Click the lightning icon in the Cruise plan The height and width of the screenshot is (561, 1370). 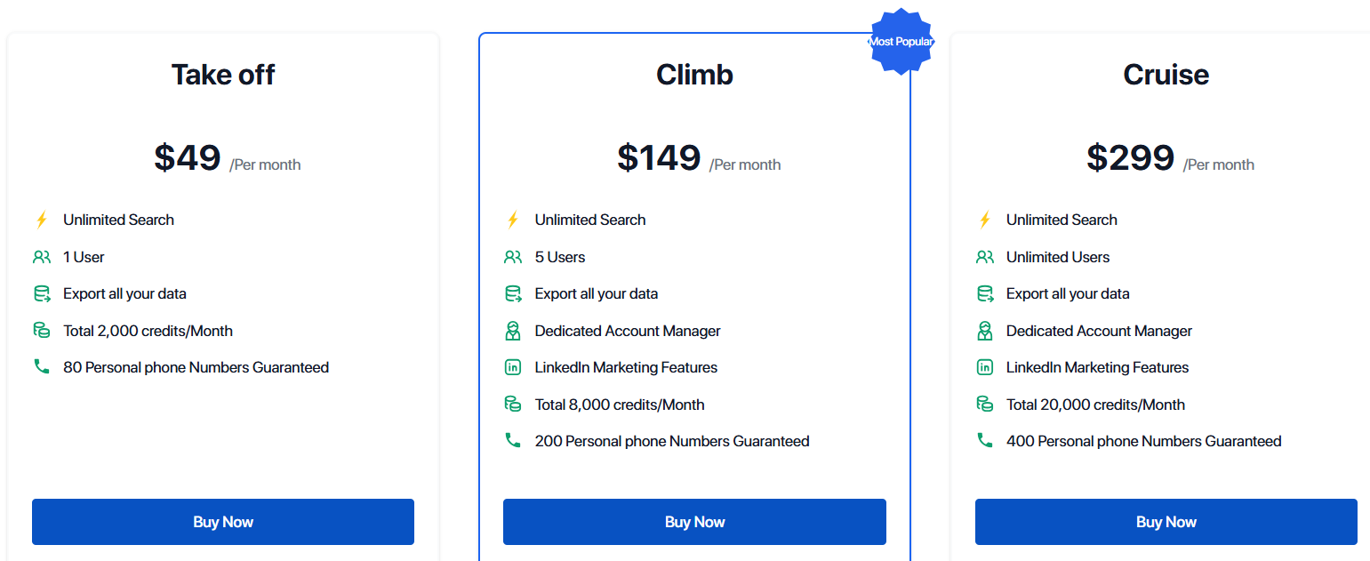tap(985, 220)
